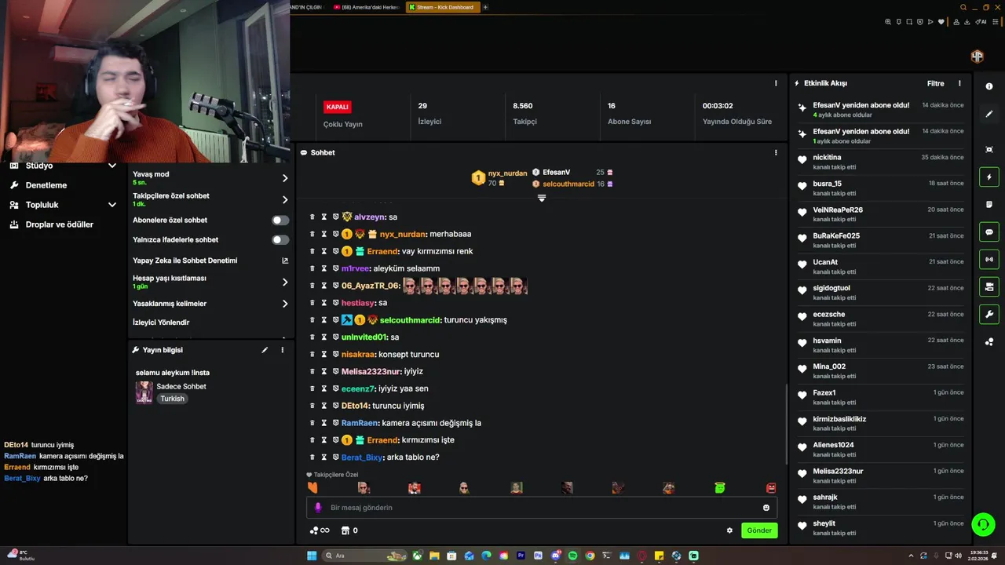Switch to Stream - Kick Dashboard tab
The image size is (1005, 565).
tap(442, 7)
